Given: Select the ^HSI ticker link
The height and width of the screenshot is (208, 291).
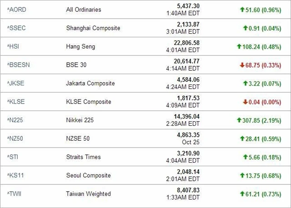Looking at the screenshot, I should tap(13, 46).
